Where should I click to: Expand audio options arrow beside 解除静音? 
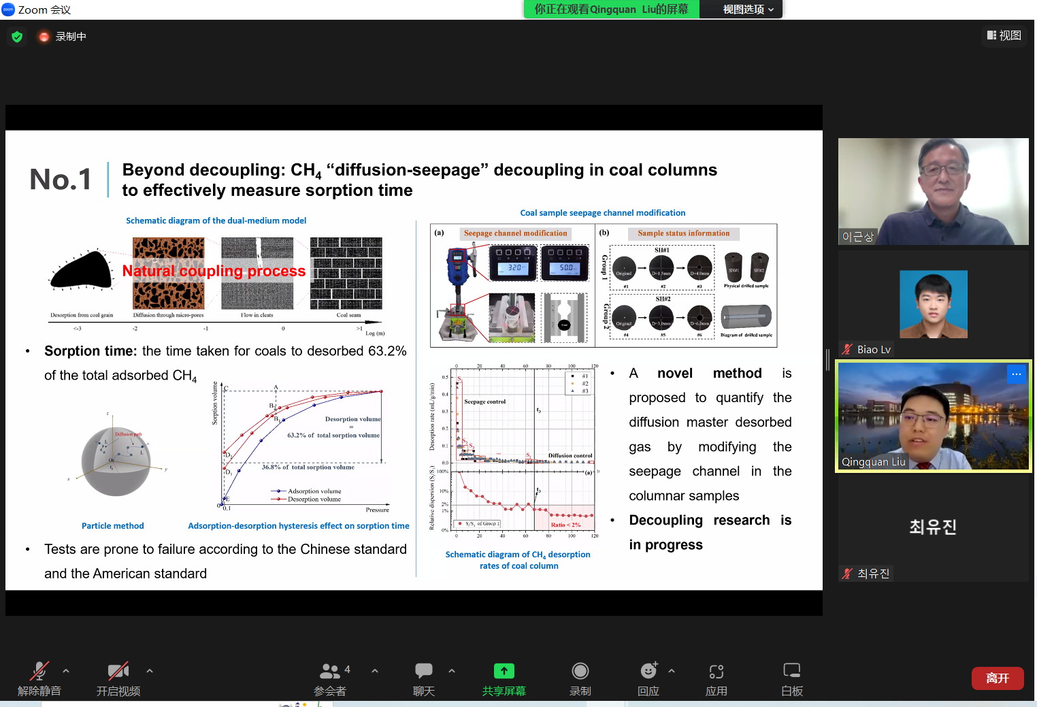[x=66, y=671]
